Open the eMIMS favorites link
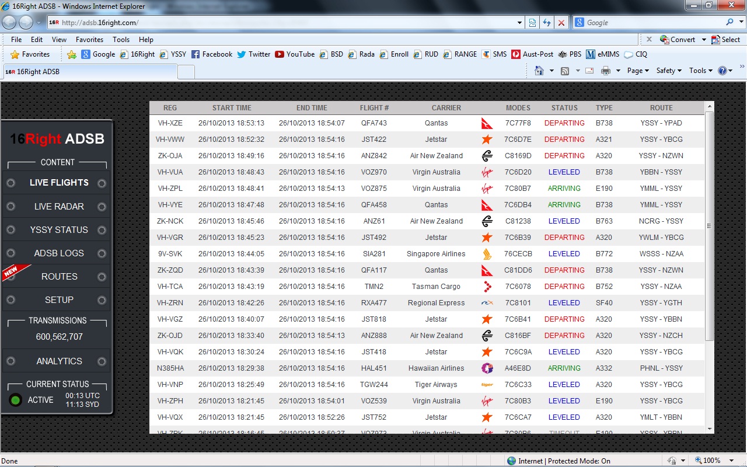This screenshot has height=467, width=747. coord(602,54)
